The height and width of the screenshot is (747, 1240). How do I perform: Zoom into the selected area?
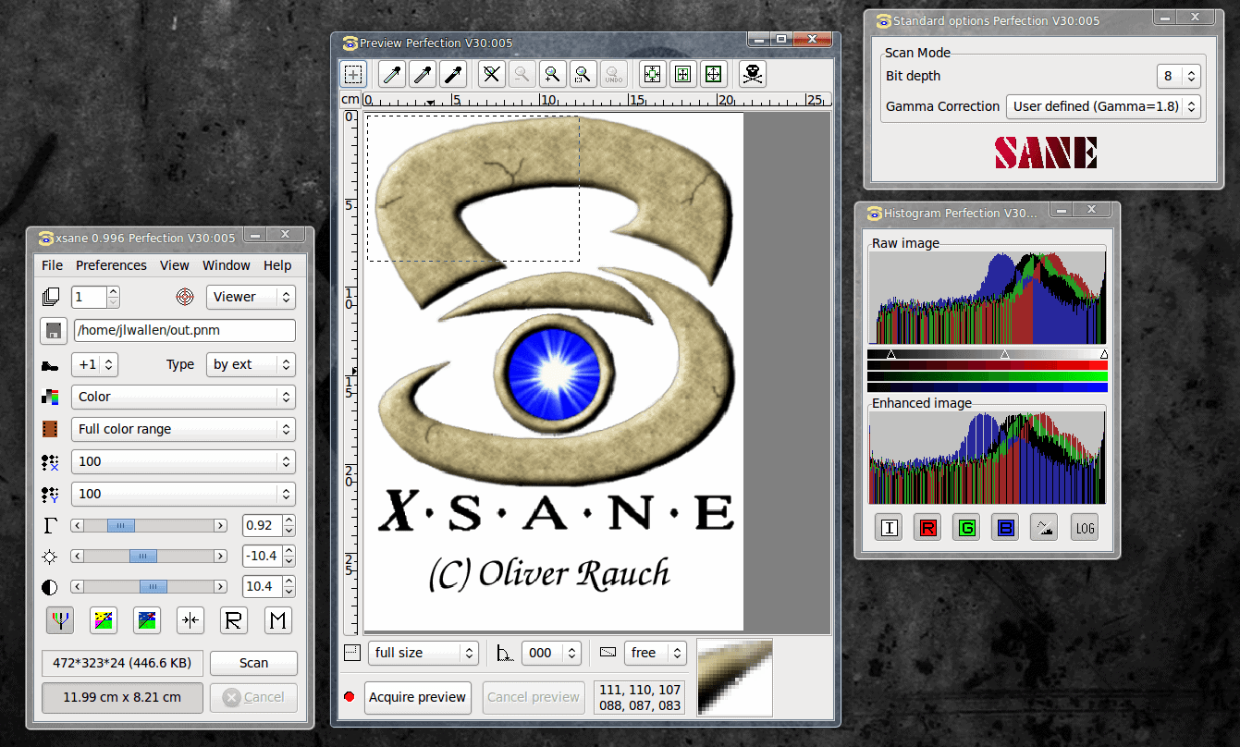[583, 74]
